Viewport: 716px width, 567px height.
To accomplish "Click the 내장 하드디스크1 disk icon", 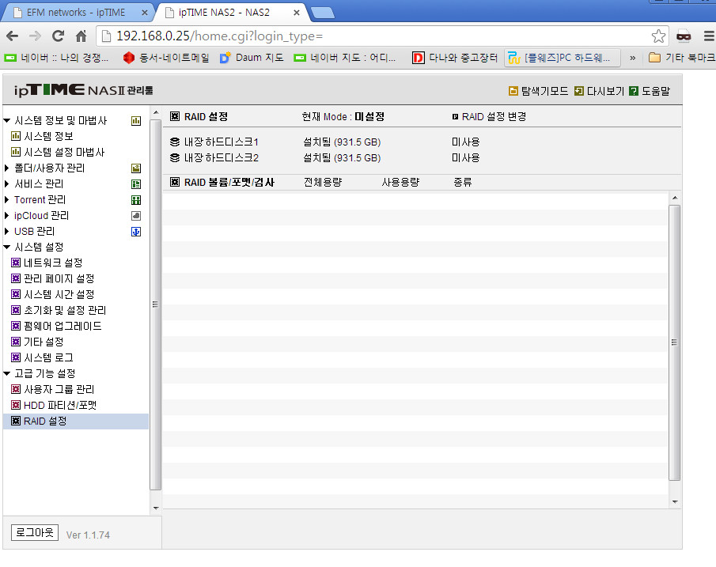I will (x=175, y=142).
